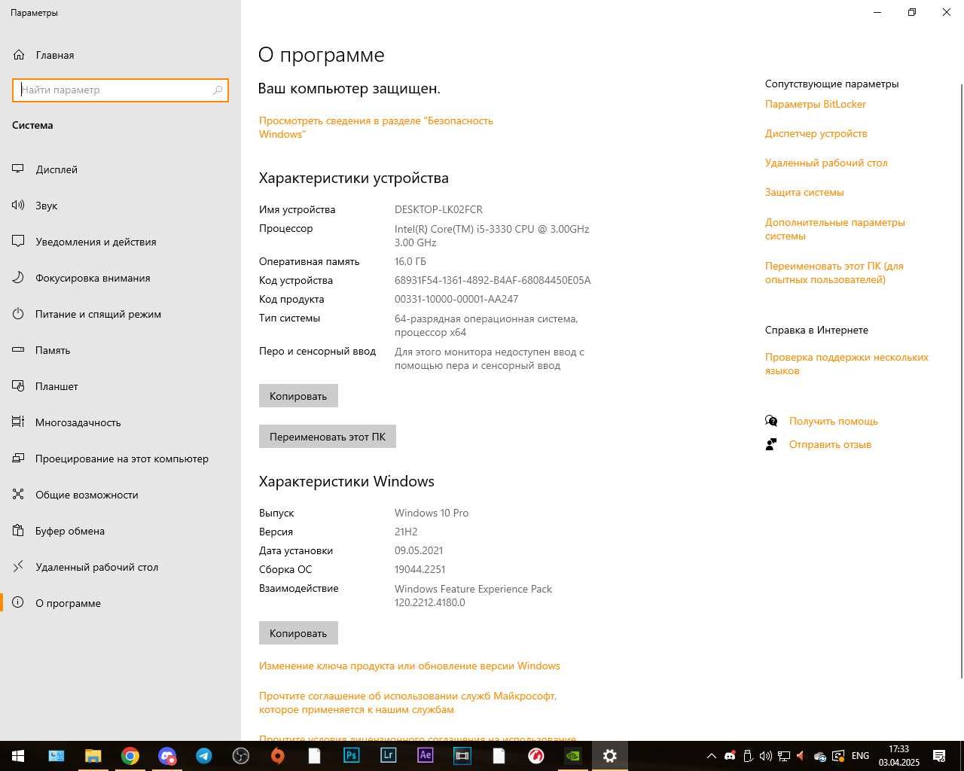Viewport: 964px width, 771px height.
Task: Copy device specs with first Копировать button
Action: 298,396
